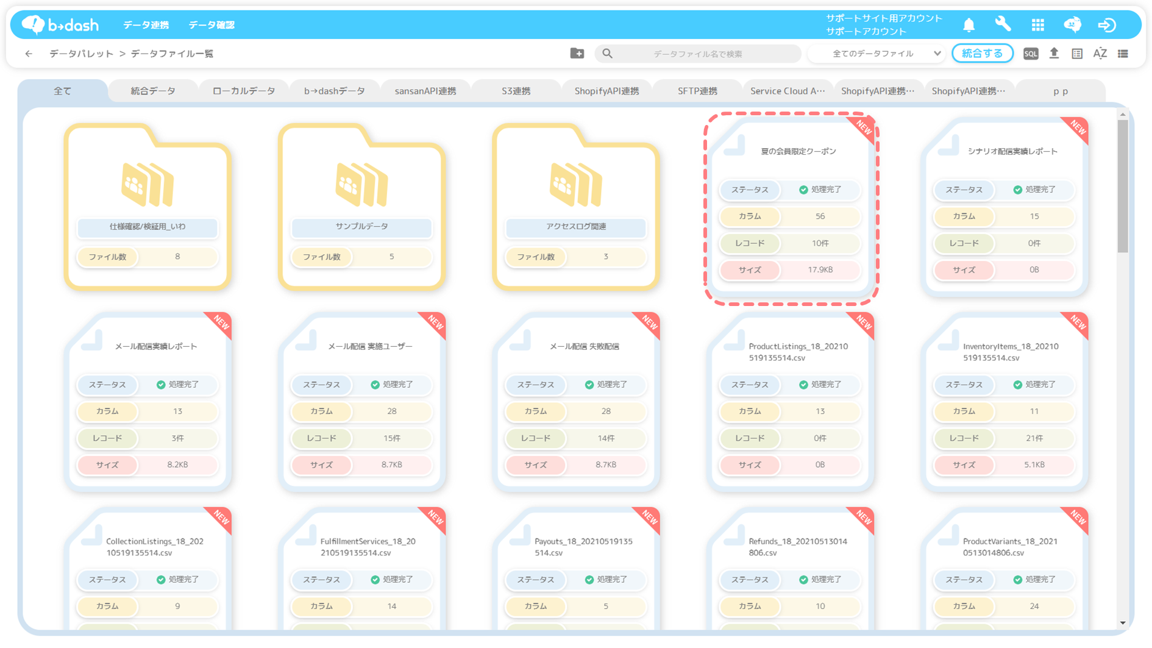Open the 全てのデータファイル filter dropdown
Image resolution: width=1152 pixels, height=648 pixels.
(876, 54)
